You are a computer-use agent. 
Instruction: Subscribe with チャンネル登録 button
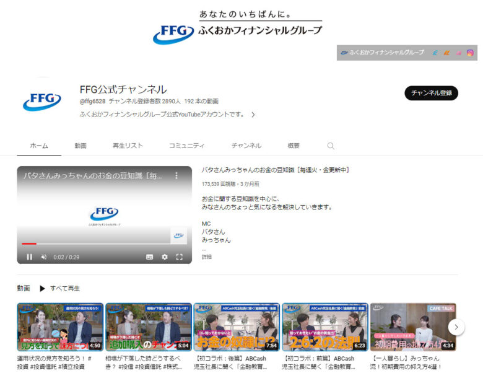[431, 93]
